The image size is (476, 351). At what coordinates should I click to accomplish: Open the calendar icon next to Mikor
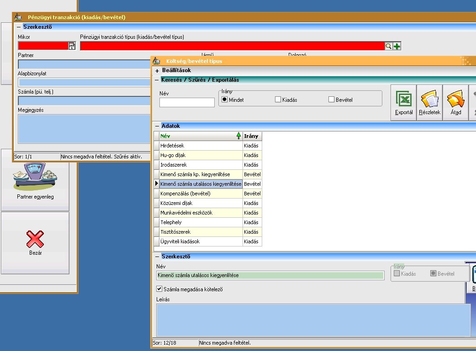point(72,46)
